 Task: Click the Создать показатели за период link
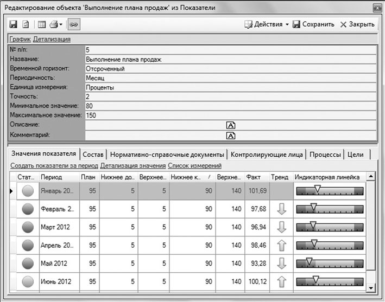[x=54, y=165]
